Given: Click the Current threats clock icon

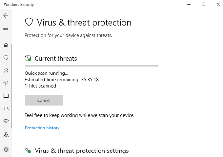Looking at the screenshot, I should tap(28, 58).
